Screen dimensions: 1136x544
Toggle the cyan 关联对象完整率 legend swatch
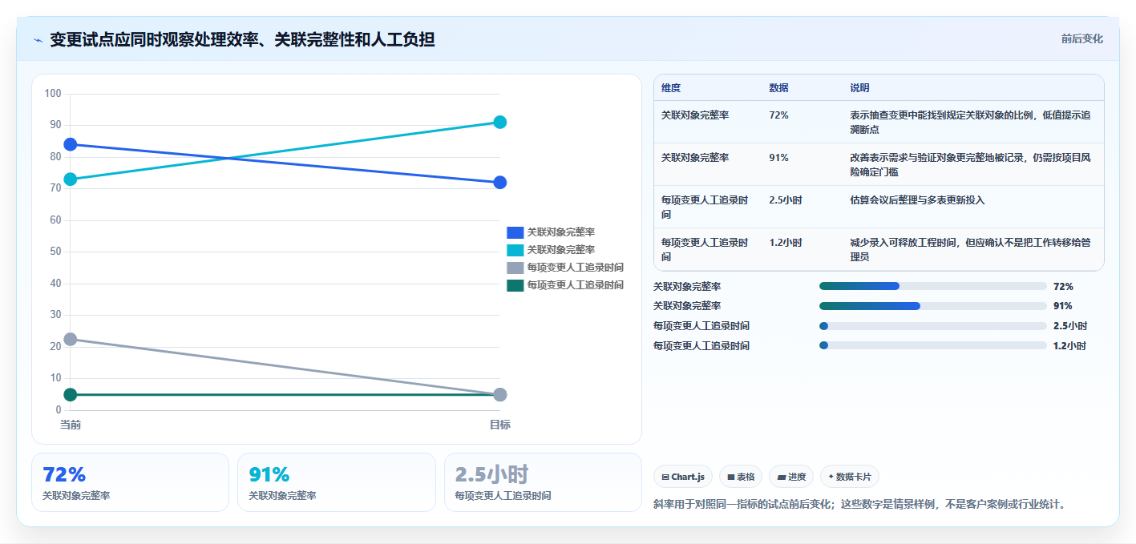click(515, 250)
